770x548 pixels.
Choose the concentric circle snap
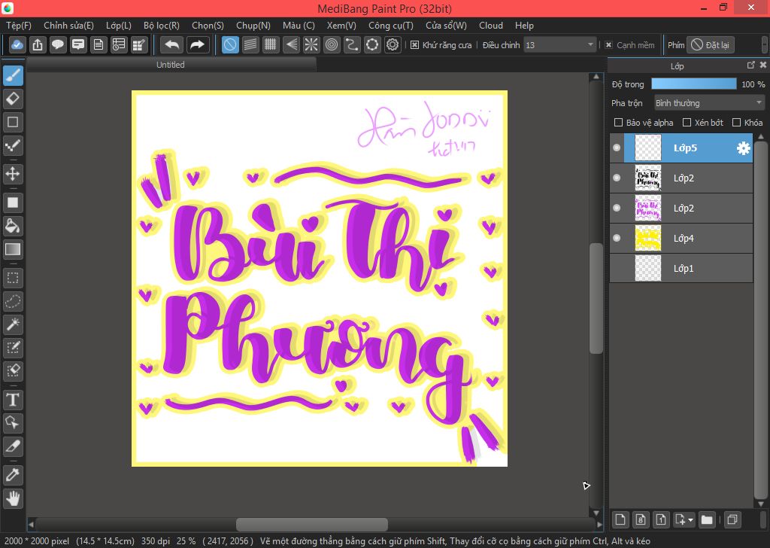(332, 44)
